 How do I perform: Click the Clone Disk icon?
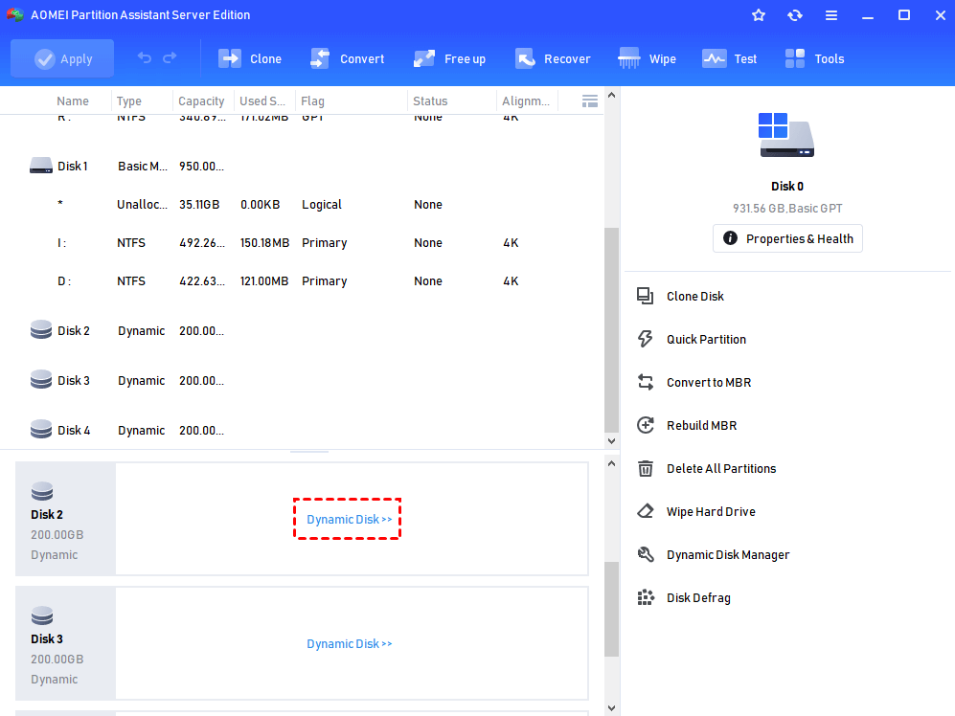645,296
